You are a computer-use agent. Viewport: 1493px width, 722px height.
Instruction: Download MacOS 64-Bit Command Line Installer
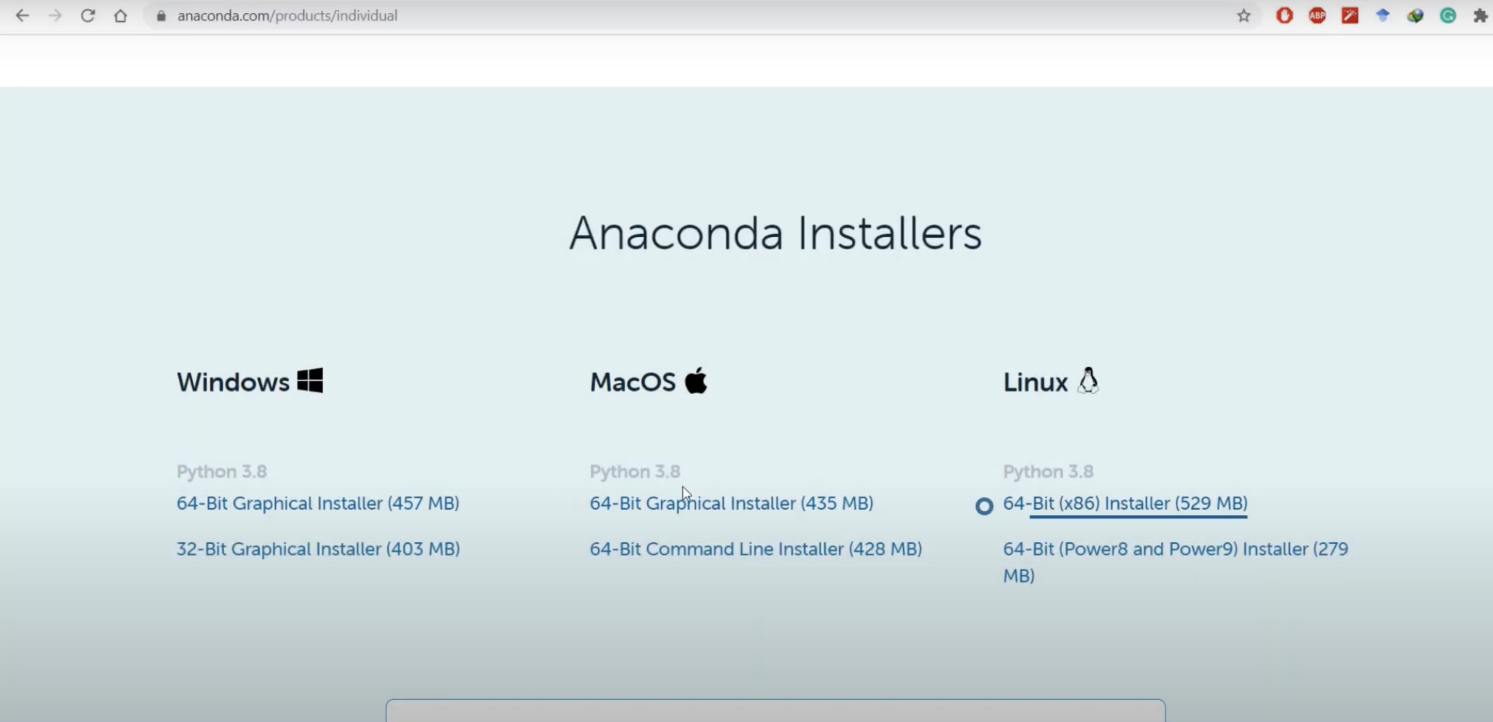pyautogui.click(x=755, y=549)
